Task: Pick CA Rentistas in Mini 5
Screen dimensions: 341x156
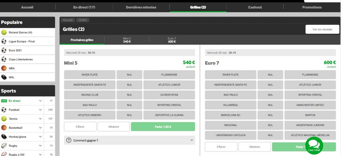Action: tap(169, 95)
